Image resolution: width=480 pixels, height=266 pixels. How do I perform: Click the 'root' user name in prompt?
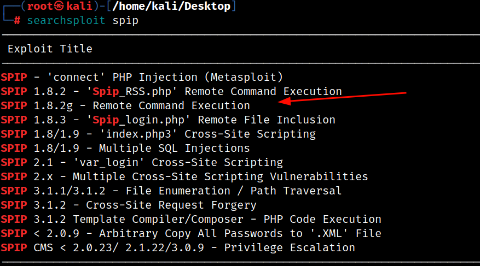40,6
